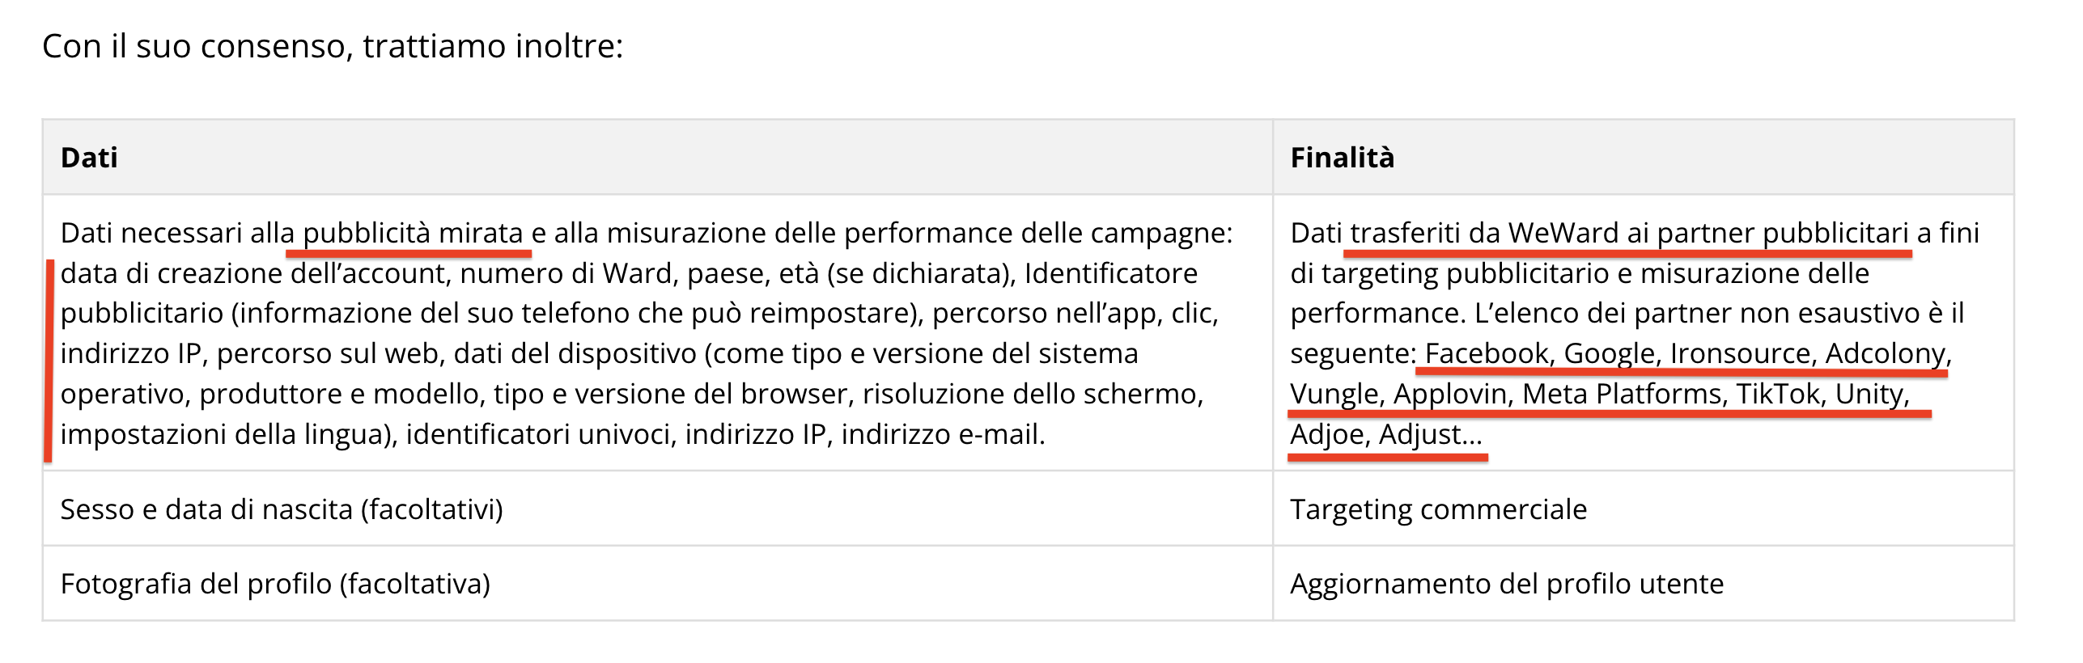The height and width of the screenshot is (663, 2083).
Task: Click the 'Dati' column header
Action: pyautogui.click(x=89, y=158)
